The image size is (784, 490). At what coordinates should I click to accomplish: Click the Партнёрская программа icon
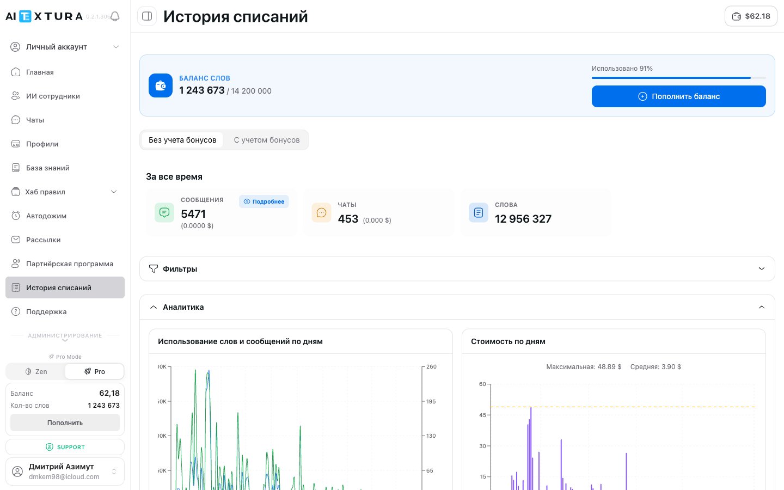point(16,264)
